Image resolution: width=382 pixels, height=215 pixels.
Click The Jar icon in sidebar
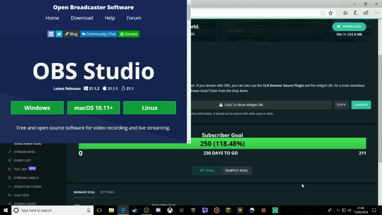pos(10,169)
